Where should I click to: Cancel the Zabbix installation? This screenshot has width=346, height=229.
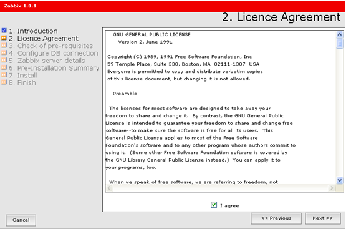pos(21,220)
